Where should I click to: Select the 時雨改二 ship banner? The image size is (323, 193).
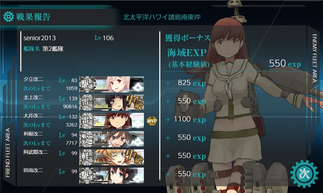pos(112,175)
